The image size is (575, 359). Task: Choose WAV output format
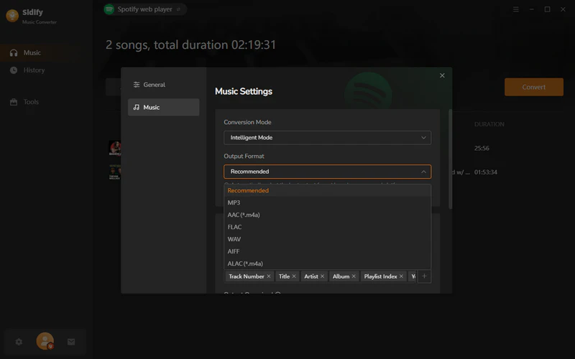point(328,239)
